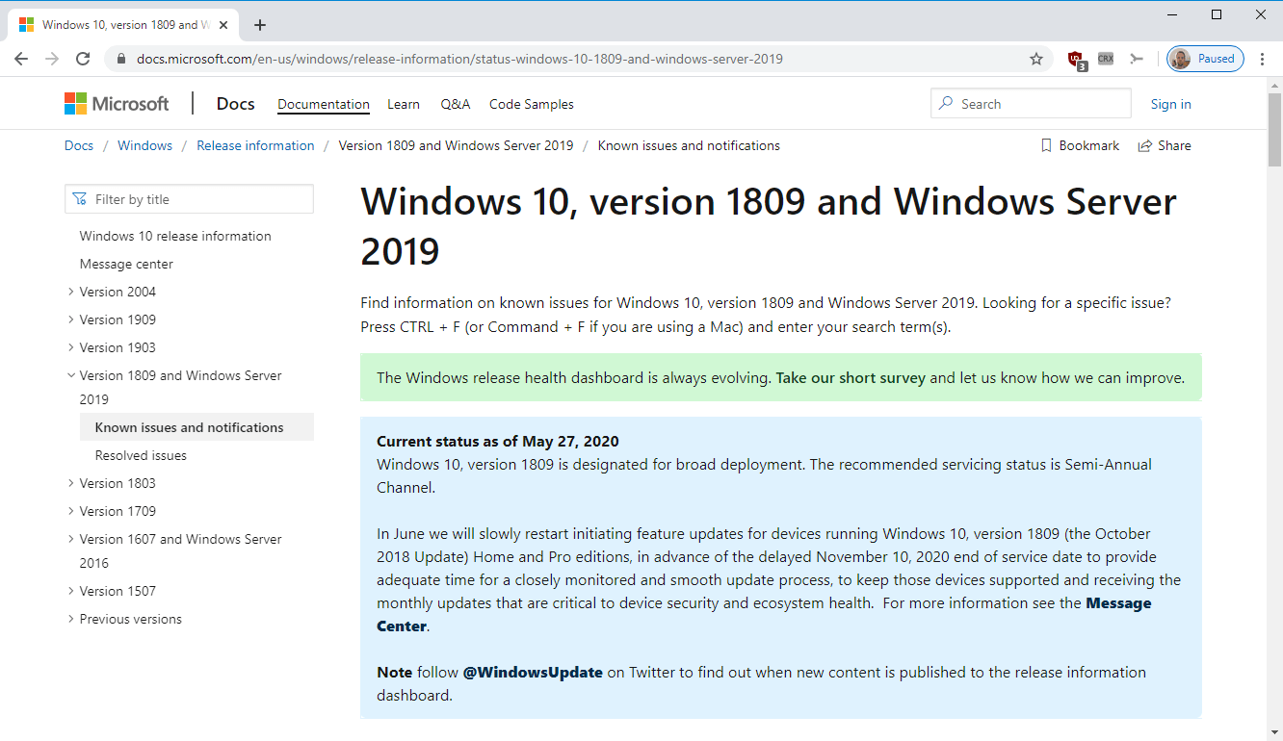Open the Chrome three-dot menu
The height and width of the screenshot is (741, 1283).
tap(1263, 59)
